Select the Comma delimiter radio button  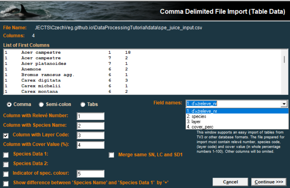(9, 104)
